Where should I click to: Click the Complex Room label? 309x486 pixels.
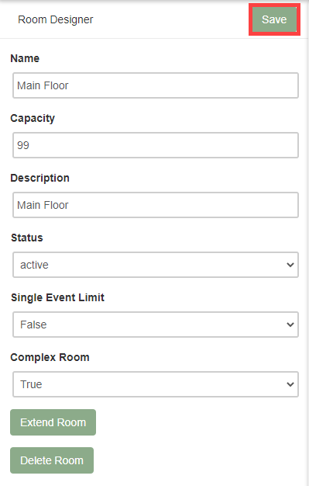coord(50,357)
